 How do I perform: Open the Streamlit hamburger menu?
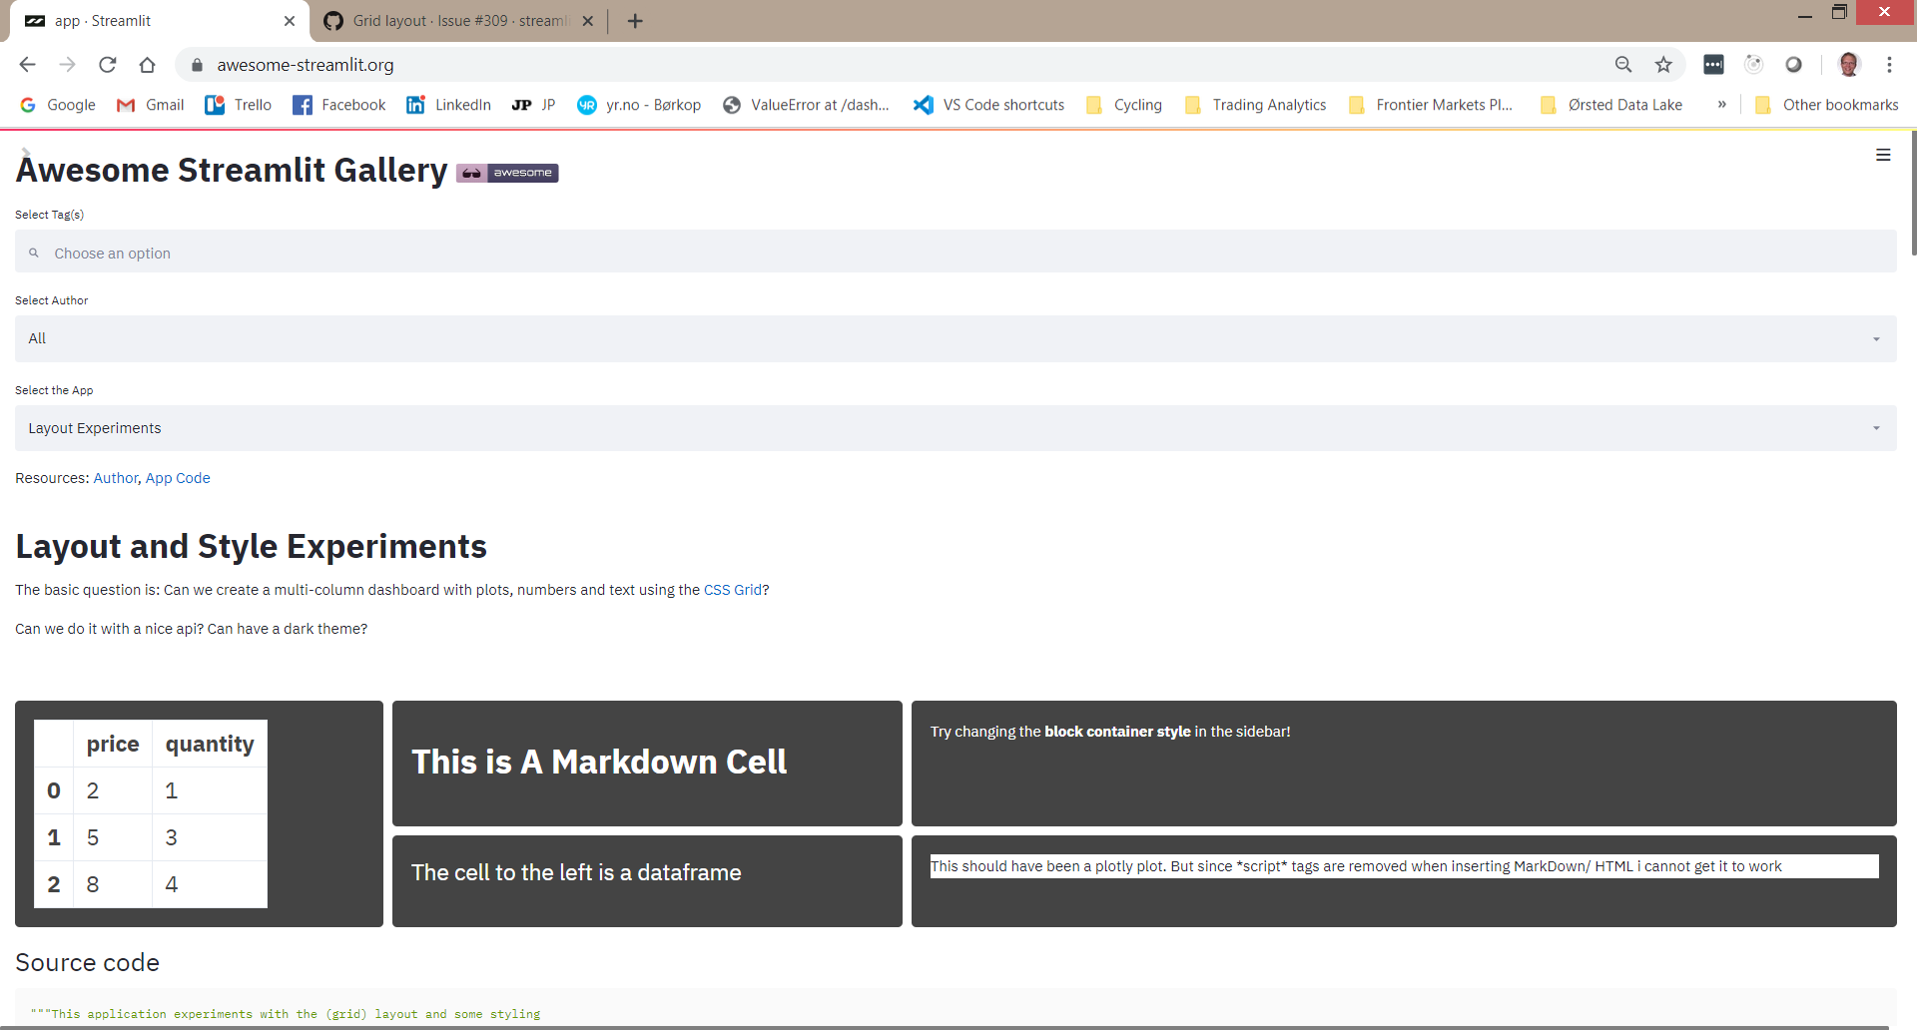(1883, 155)
